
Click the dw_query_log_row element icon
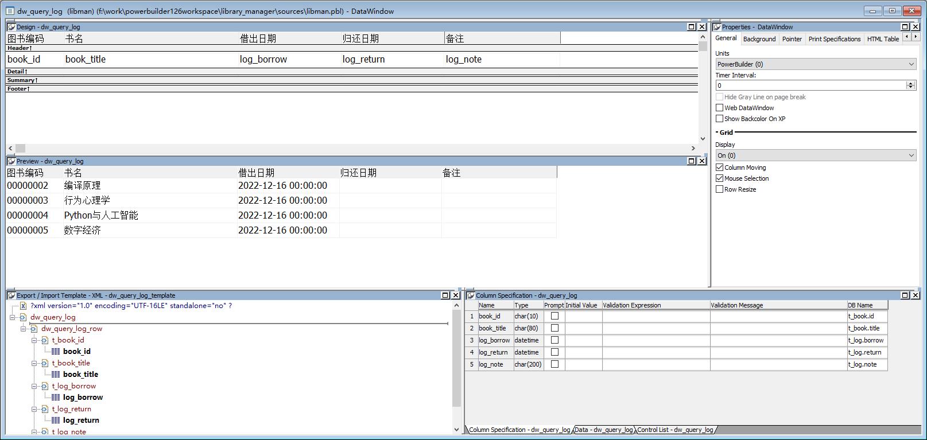click(x=34, y=329)
